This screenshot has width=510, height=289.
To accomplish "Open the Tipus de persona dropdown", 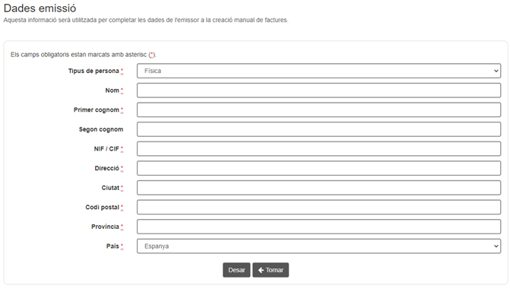I will point(318,71).
